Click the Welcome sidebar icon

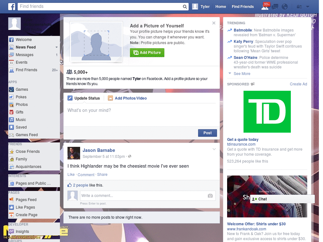point(11,40)
